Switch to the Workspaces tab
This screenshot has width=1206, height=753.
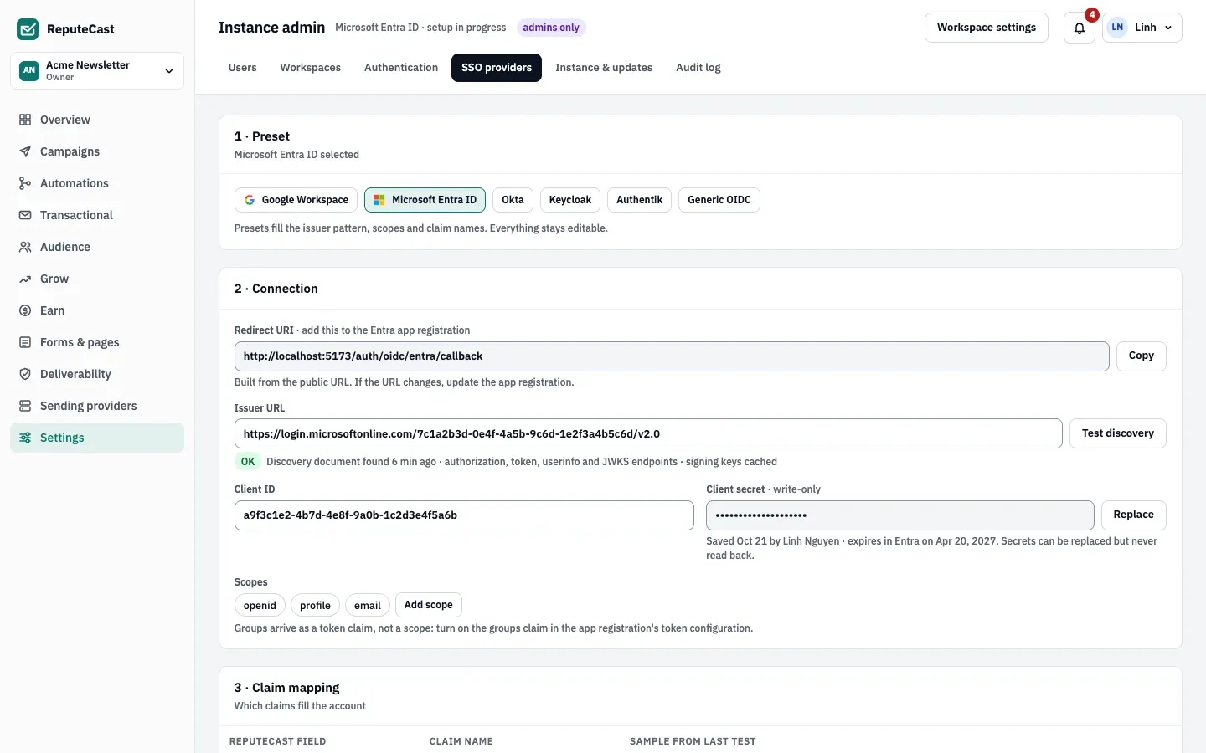pos(311,68)
